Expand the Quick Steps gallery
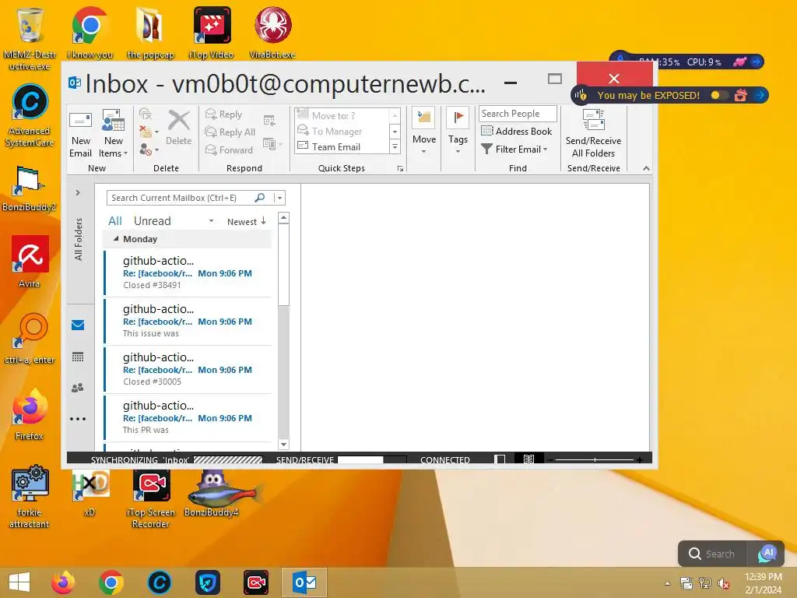 (x=395, y=147)
